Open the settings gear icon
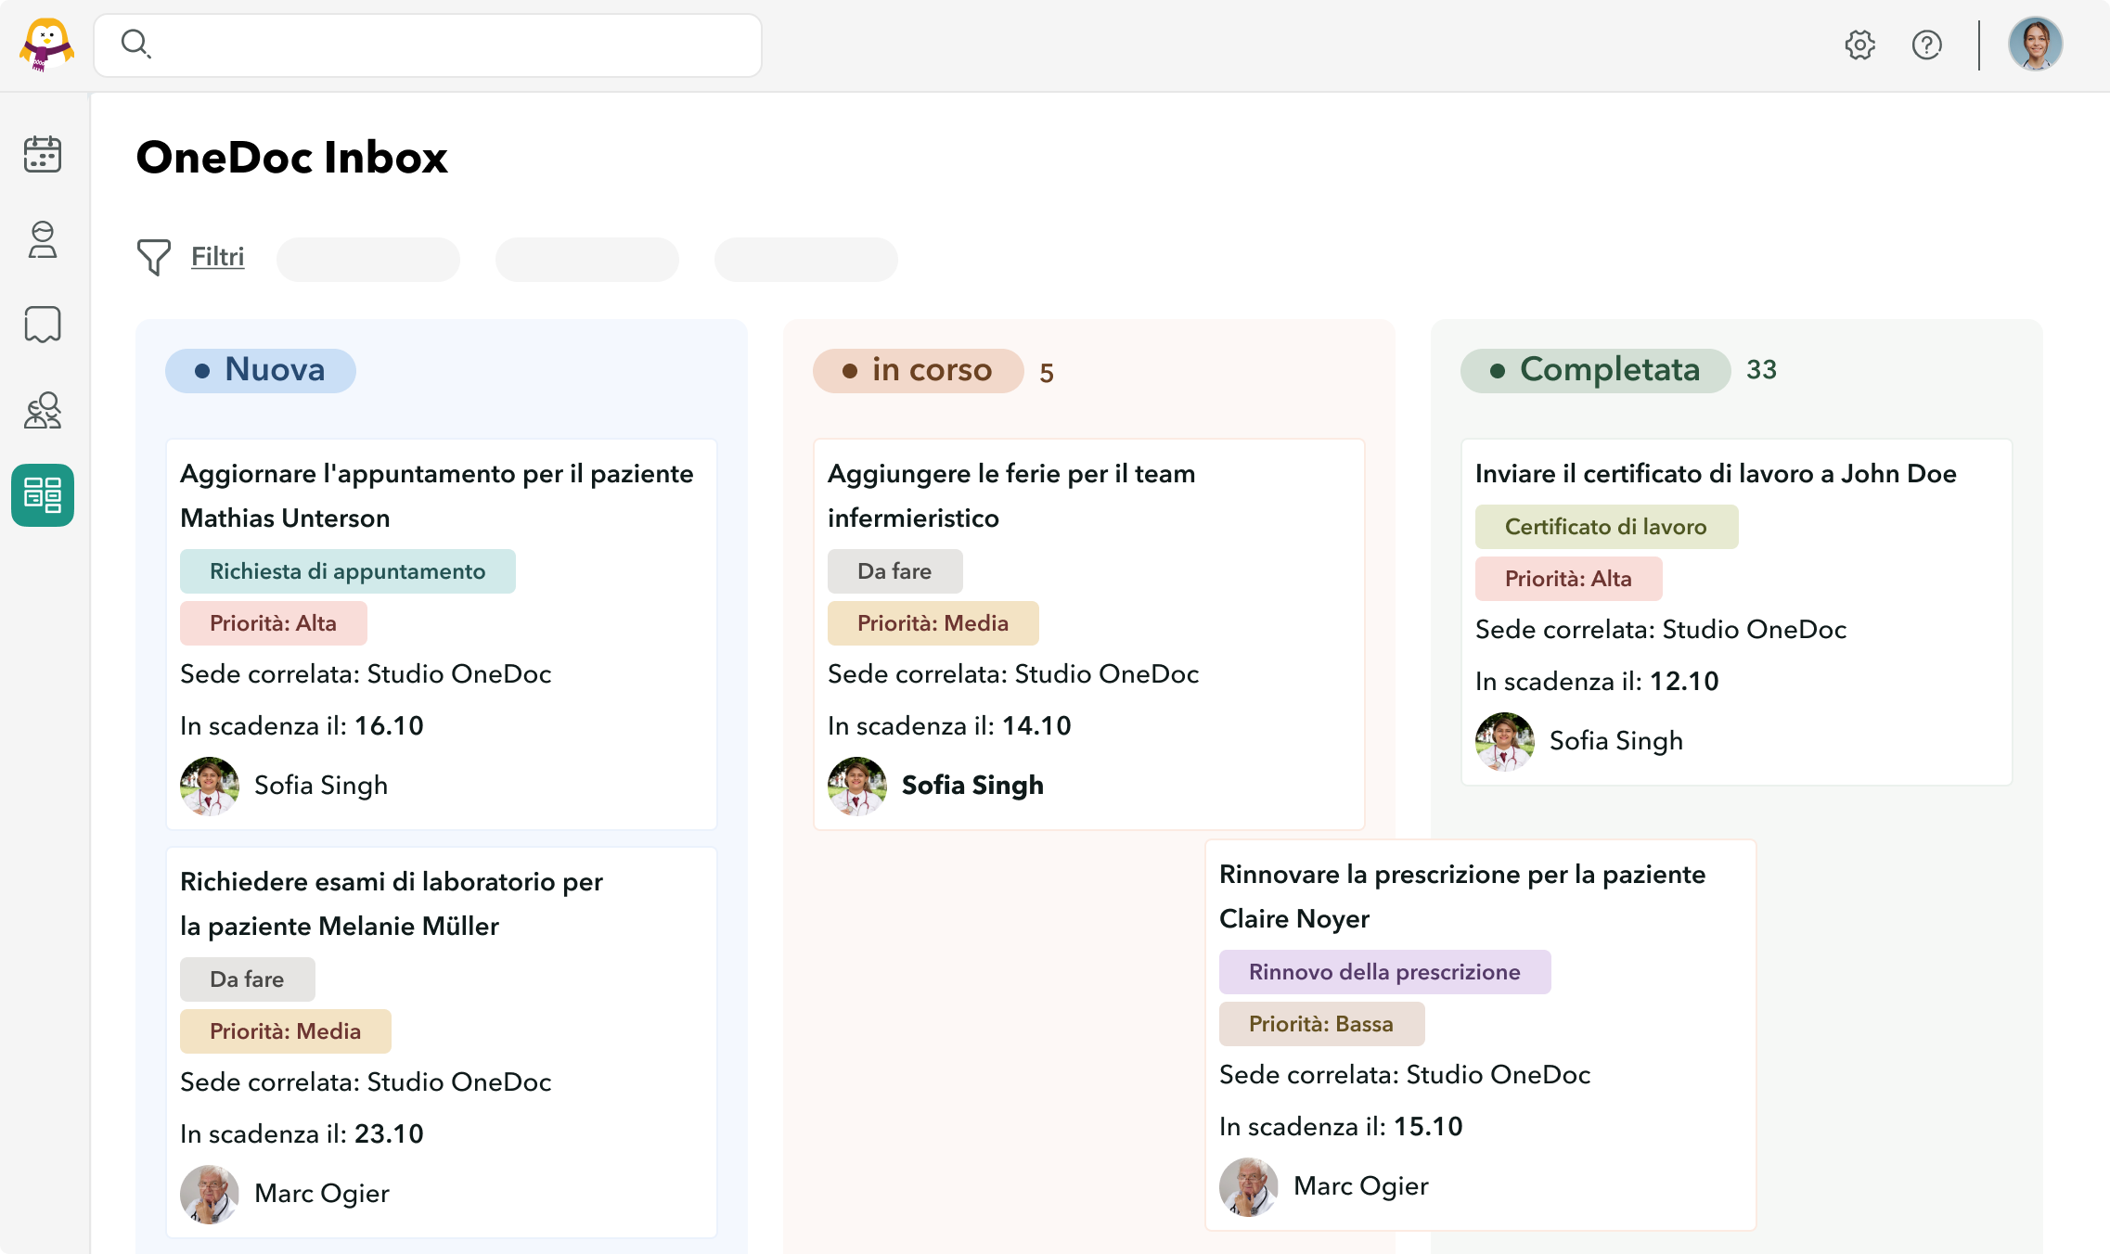 click(1859, 44)
